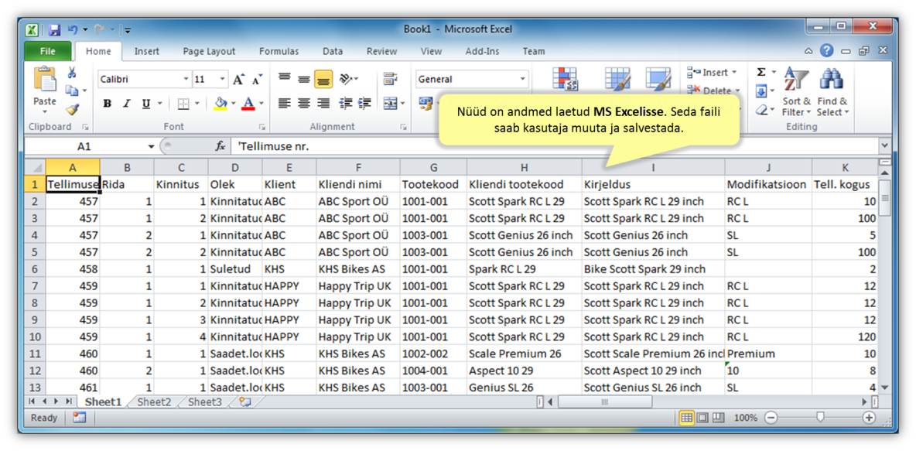Click the zoom slider handle
This screenshot has height=451, width=916.
point(820,417)
